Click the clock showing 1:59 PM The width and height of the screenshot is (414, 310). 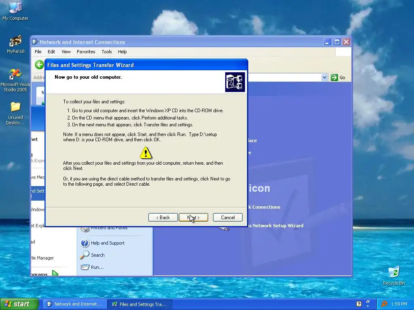tap(399, 304)
